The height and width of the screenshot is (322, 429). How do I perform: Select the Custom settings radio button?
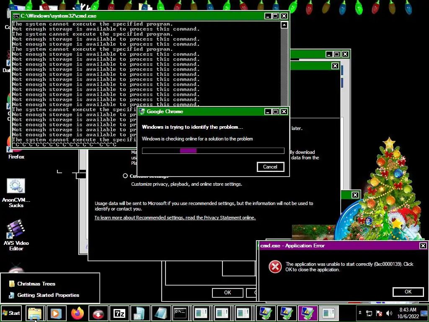[x=125, y=176]
